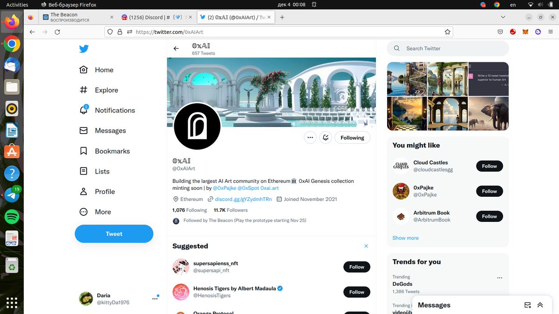Toggle notifications bell for 0xAI profile
This screenshot has width=559, height=314.
(x=326, y=138)
